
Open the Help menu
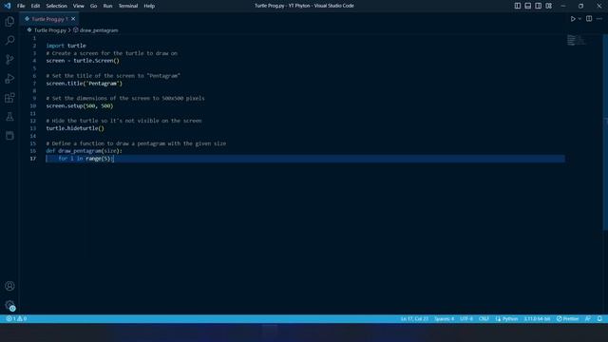click(x=149, y=6)
